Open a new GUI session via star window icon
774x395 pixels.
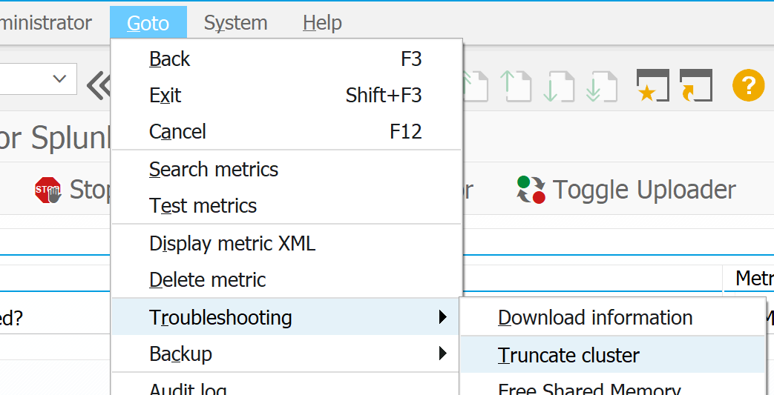tap(652, 86)
